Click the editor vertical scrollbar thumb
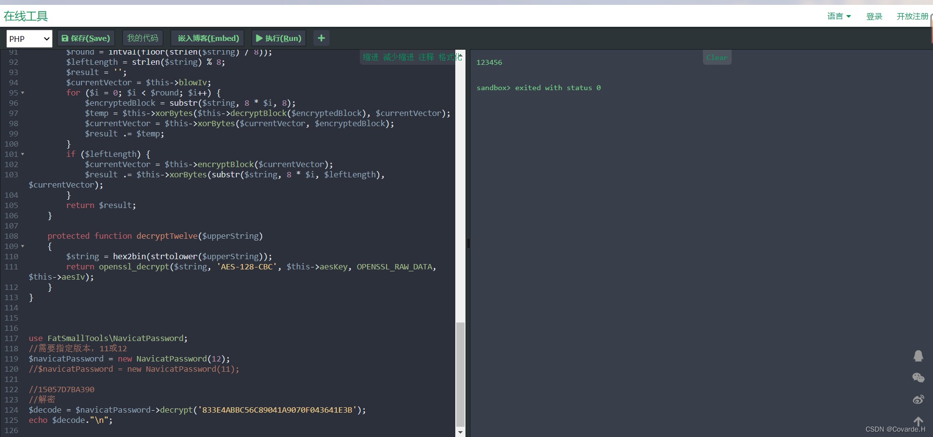933x437 pixels. 460,374
